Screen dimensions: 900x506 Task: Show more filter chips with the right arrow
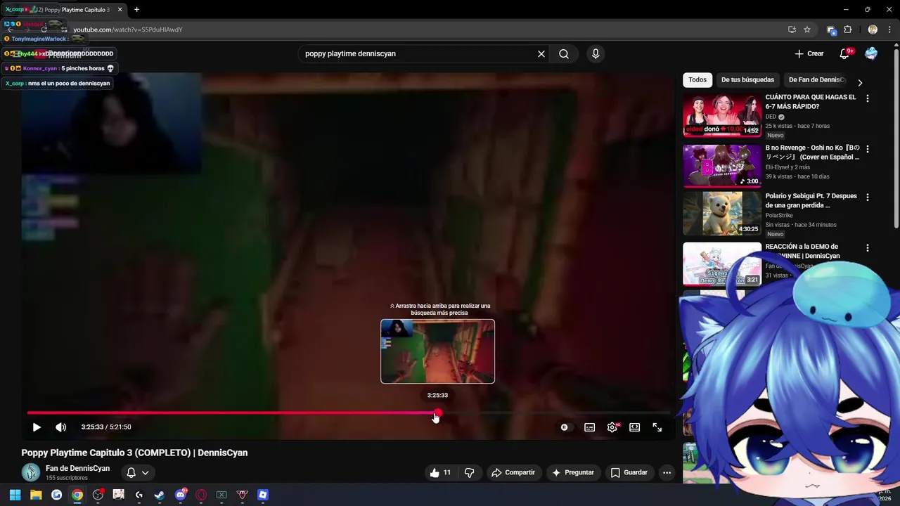(x=860, y=82)
